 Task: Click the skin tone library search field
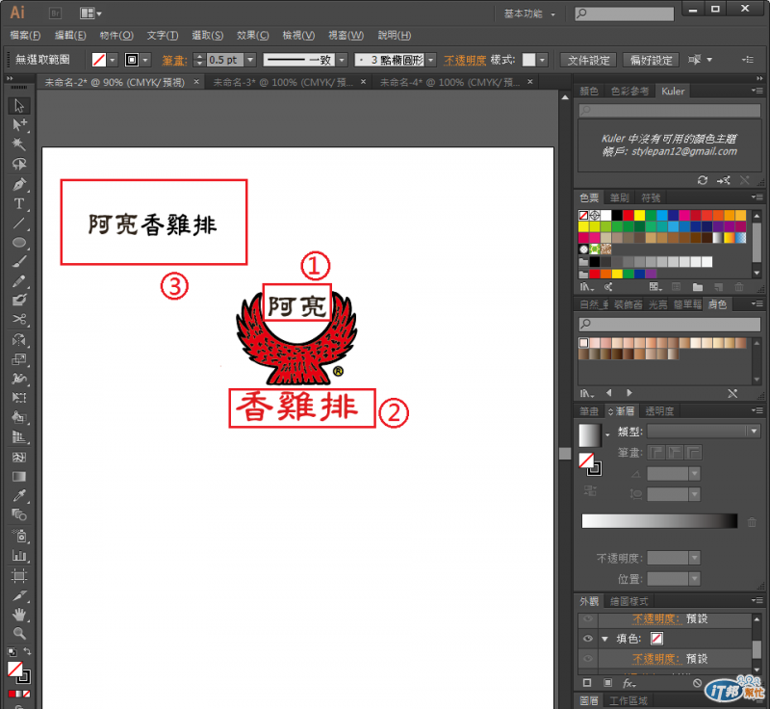(x=669, y=324)
